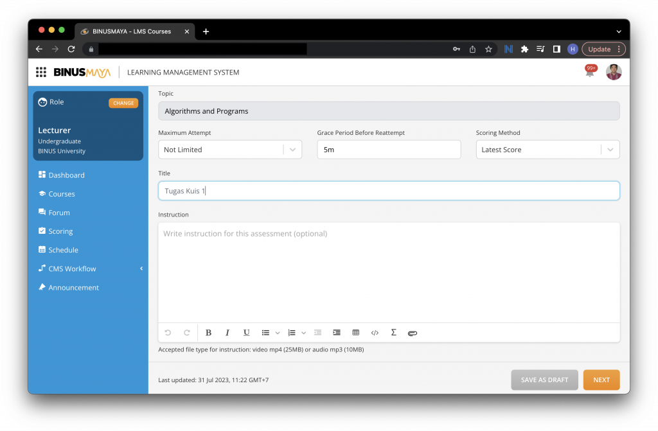This screenshot has height=431, width=658.
Task: Open bulleted list style options arrow
Action: 278,333
